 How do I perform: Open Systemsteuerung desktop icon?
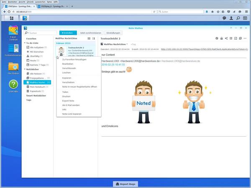pos(13,51)
